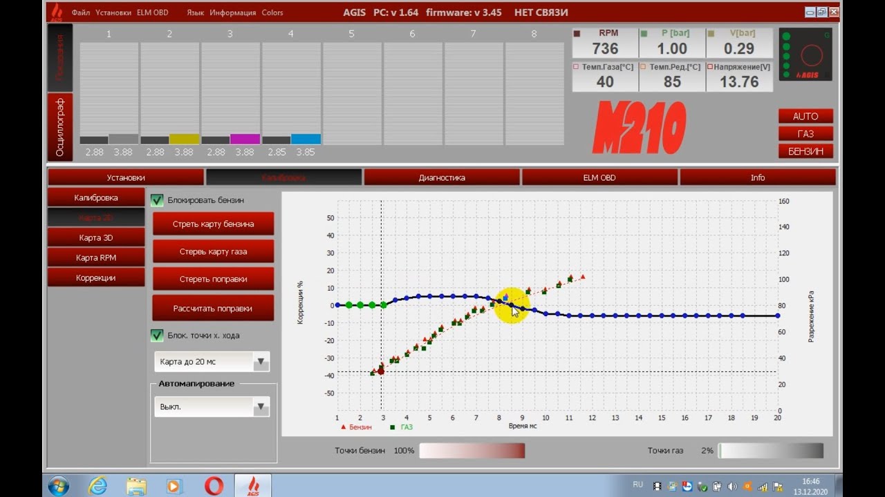Switch to the Info tab
This screenshot has width=885, height=497.
coord(758,177)
